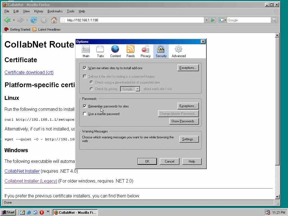Screen dimensions: 288x216
Task: Open the Edit menu
Action: (16, 11)
